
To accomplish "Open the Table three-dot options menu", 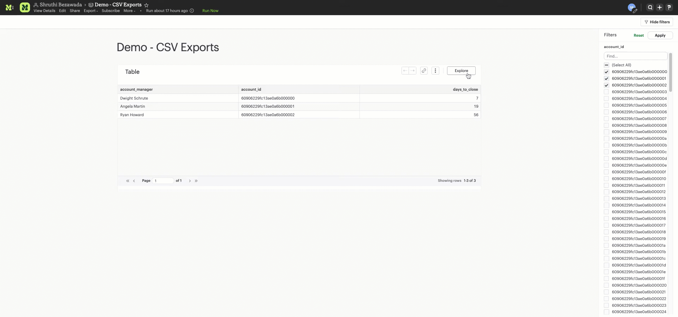I will click(435, 71).
